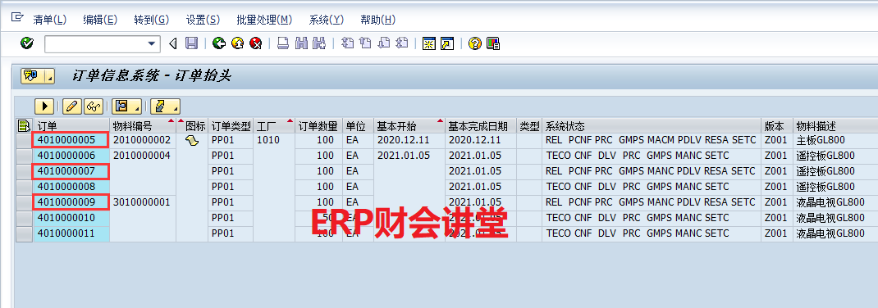Image resolution: width=878 pixels, height=308 pixels.
Task: Open the 批量处理(M) menu
Action: coord(264,20)
